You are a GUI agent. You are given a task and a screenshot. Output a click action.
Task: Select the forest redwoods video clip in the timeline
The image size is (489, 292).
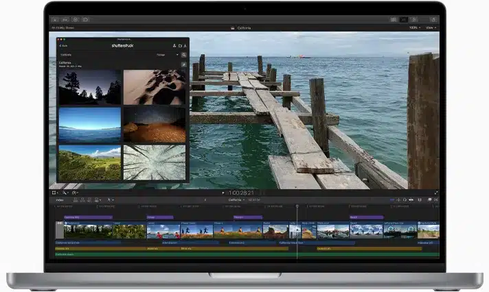pos(88,230)
